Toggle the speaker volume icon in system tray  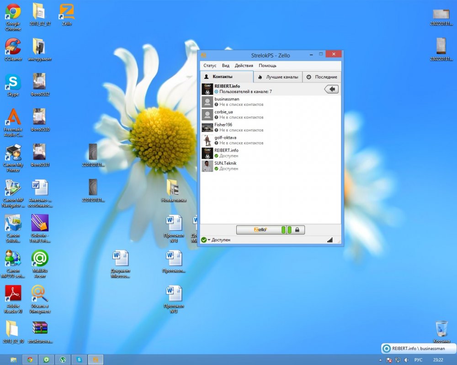405,360
